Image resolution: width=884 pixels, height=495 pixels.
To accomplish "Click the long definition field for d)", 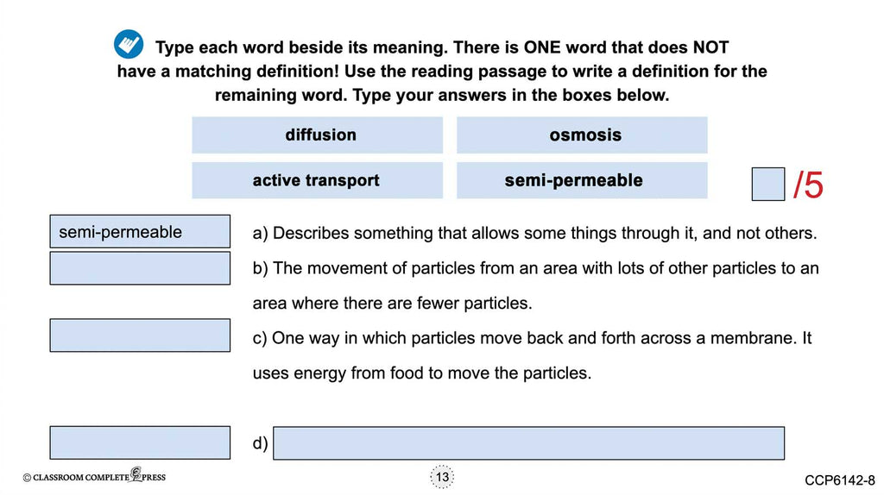I will pos(528,443).
